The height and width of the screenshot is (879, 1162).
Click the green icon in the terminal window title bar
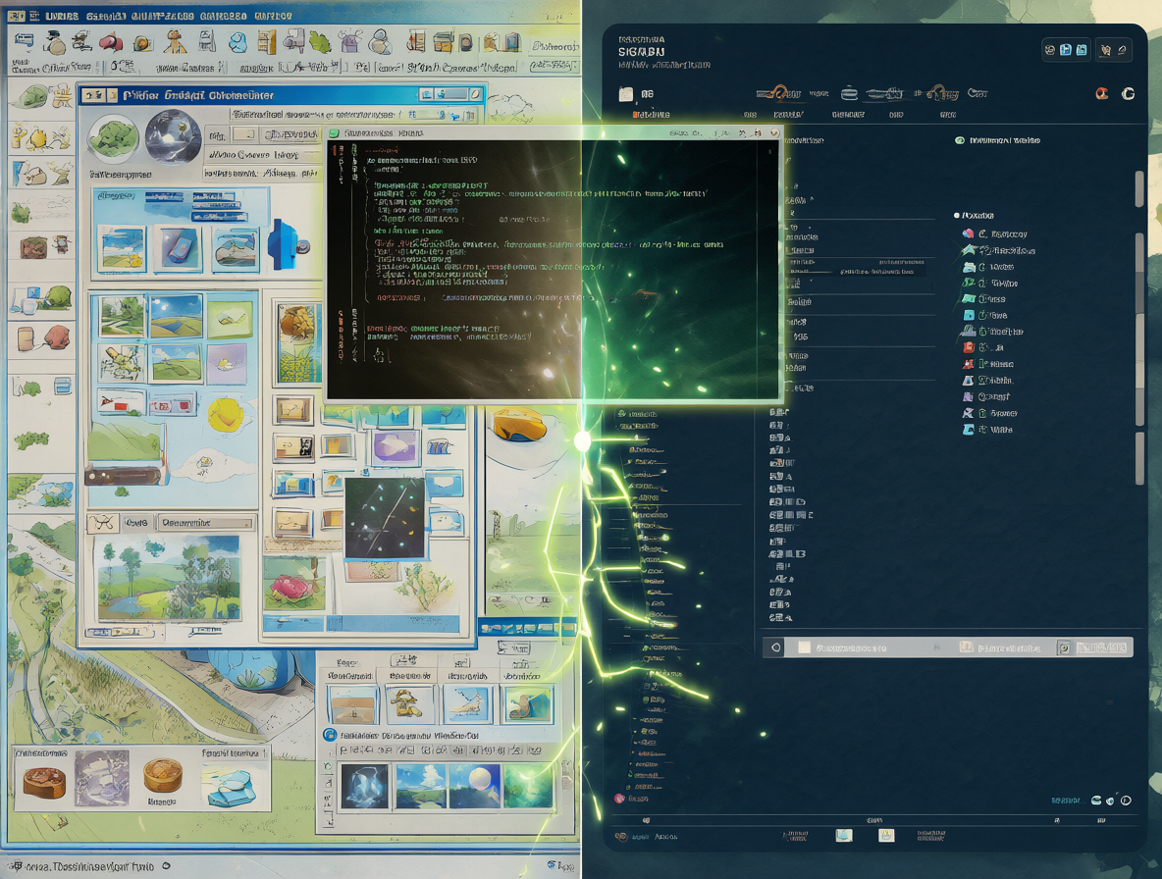pos(335,133)
